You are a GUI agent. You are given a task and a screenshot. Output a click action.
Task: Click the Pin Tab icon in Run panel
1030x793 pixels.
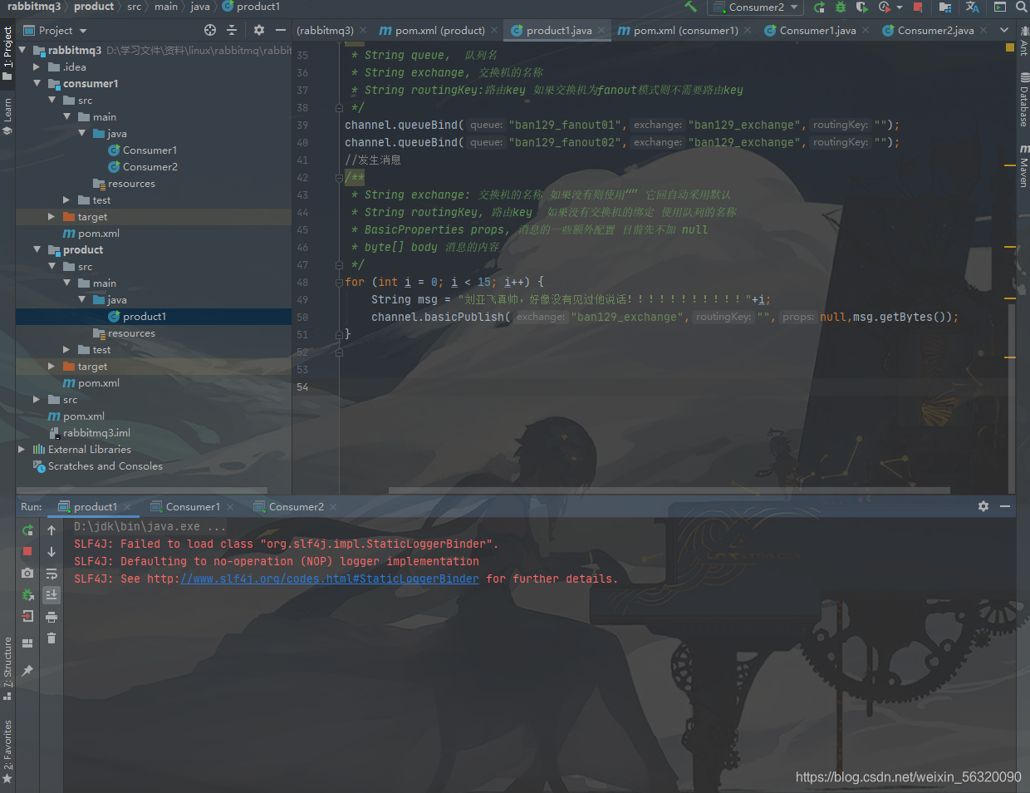coord(27,670)
